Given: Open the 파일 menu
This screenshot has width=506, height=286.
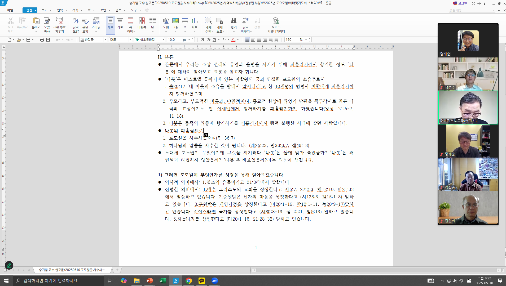Looking at the screenshot, I should (x=10, y=10).
